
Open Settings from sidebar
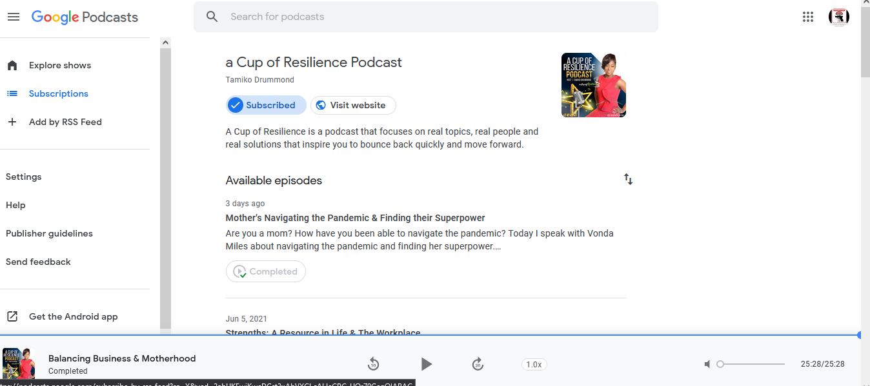[x=23, y=177]
